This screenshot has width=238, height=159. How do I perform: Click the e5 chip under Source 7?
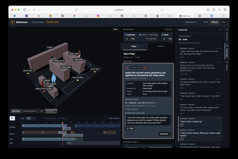[x=182, y=139]
